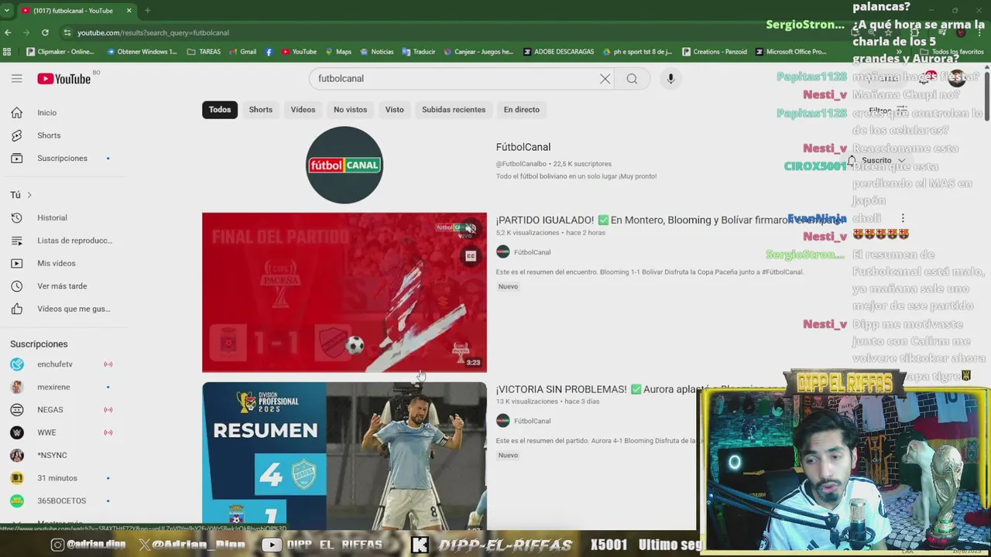Play the Blooming 1-1 Bolívar video thumbnail
The width and height of the screenshot is (991, 557).
point(345,292)
